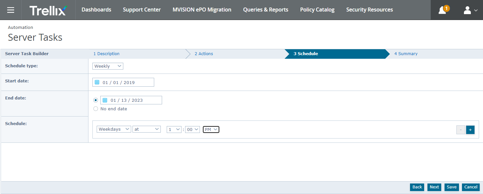Go to step 2 Actions
The height and width of the screenshot is (194, 483).
pyautogui.click(x=204, y=54)
